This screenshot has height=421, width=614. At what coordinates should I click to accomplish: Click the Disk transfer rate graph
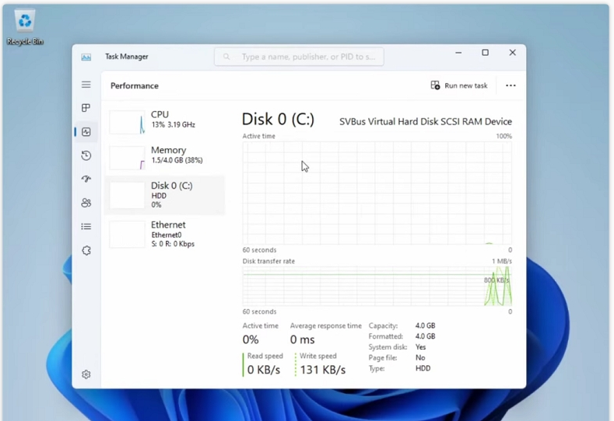point(377,286)
